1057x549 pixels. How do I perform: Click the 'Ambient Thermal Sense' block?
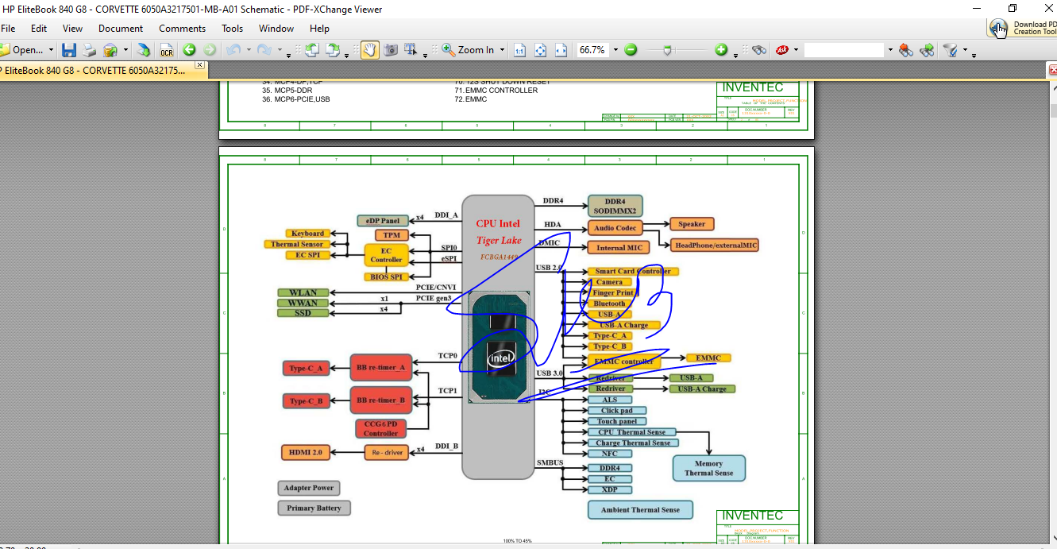(640, 509)
